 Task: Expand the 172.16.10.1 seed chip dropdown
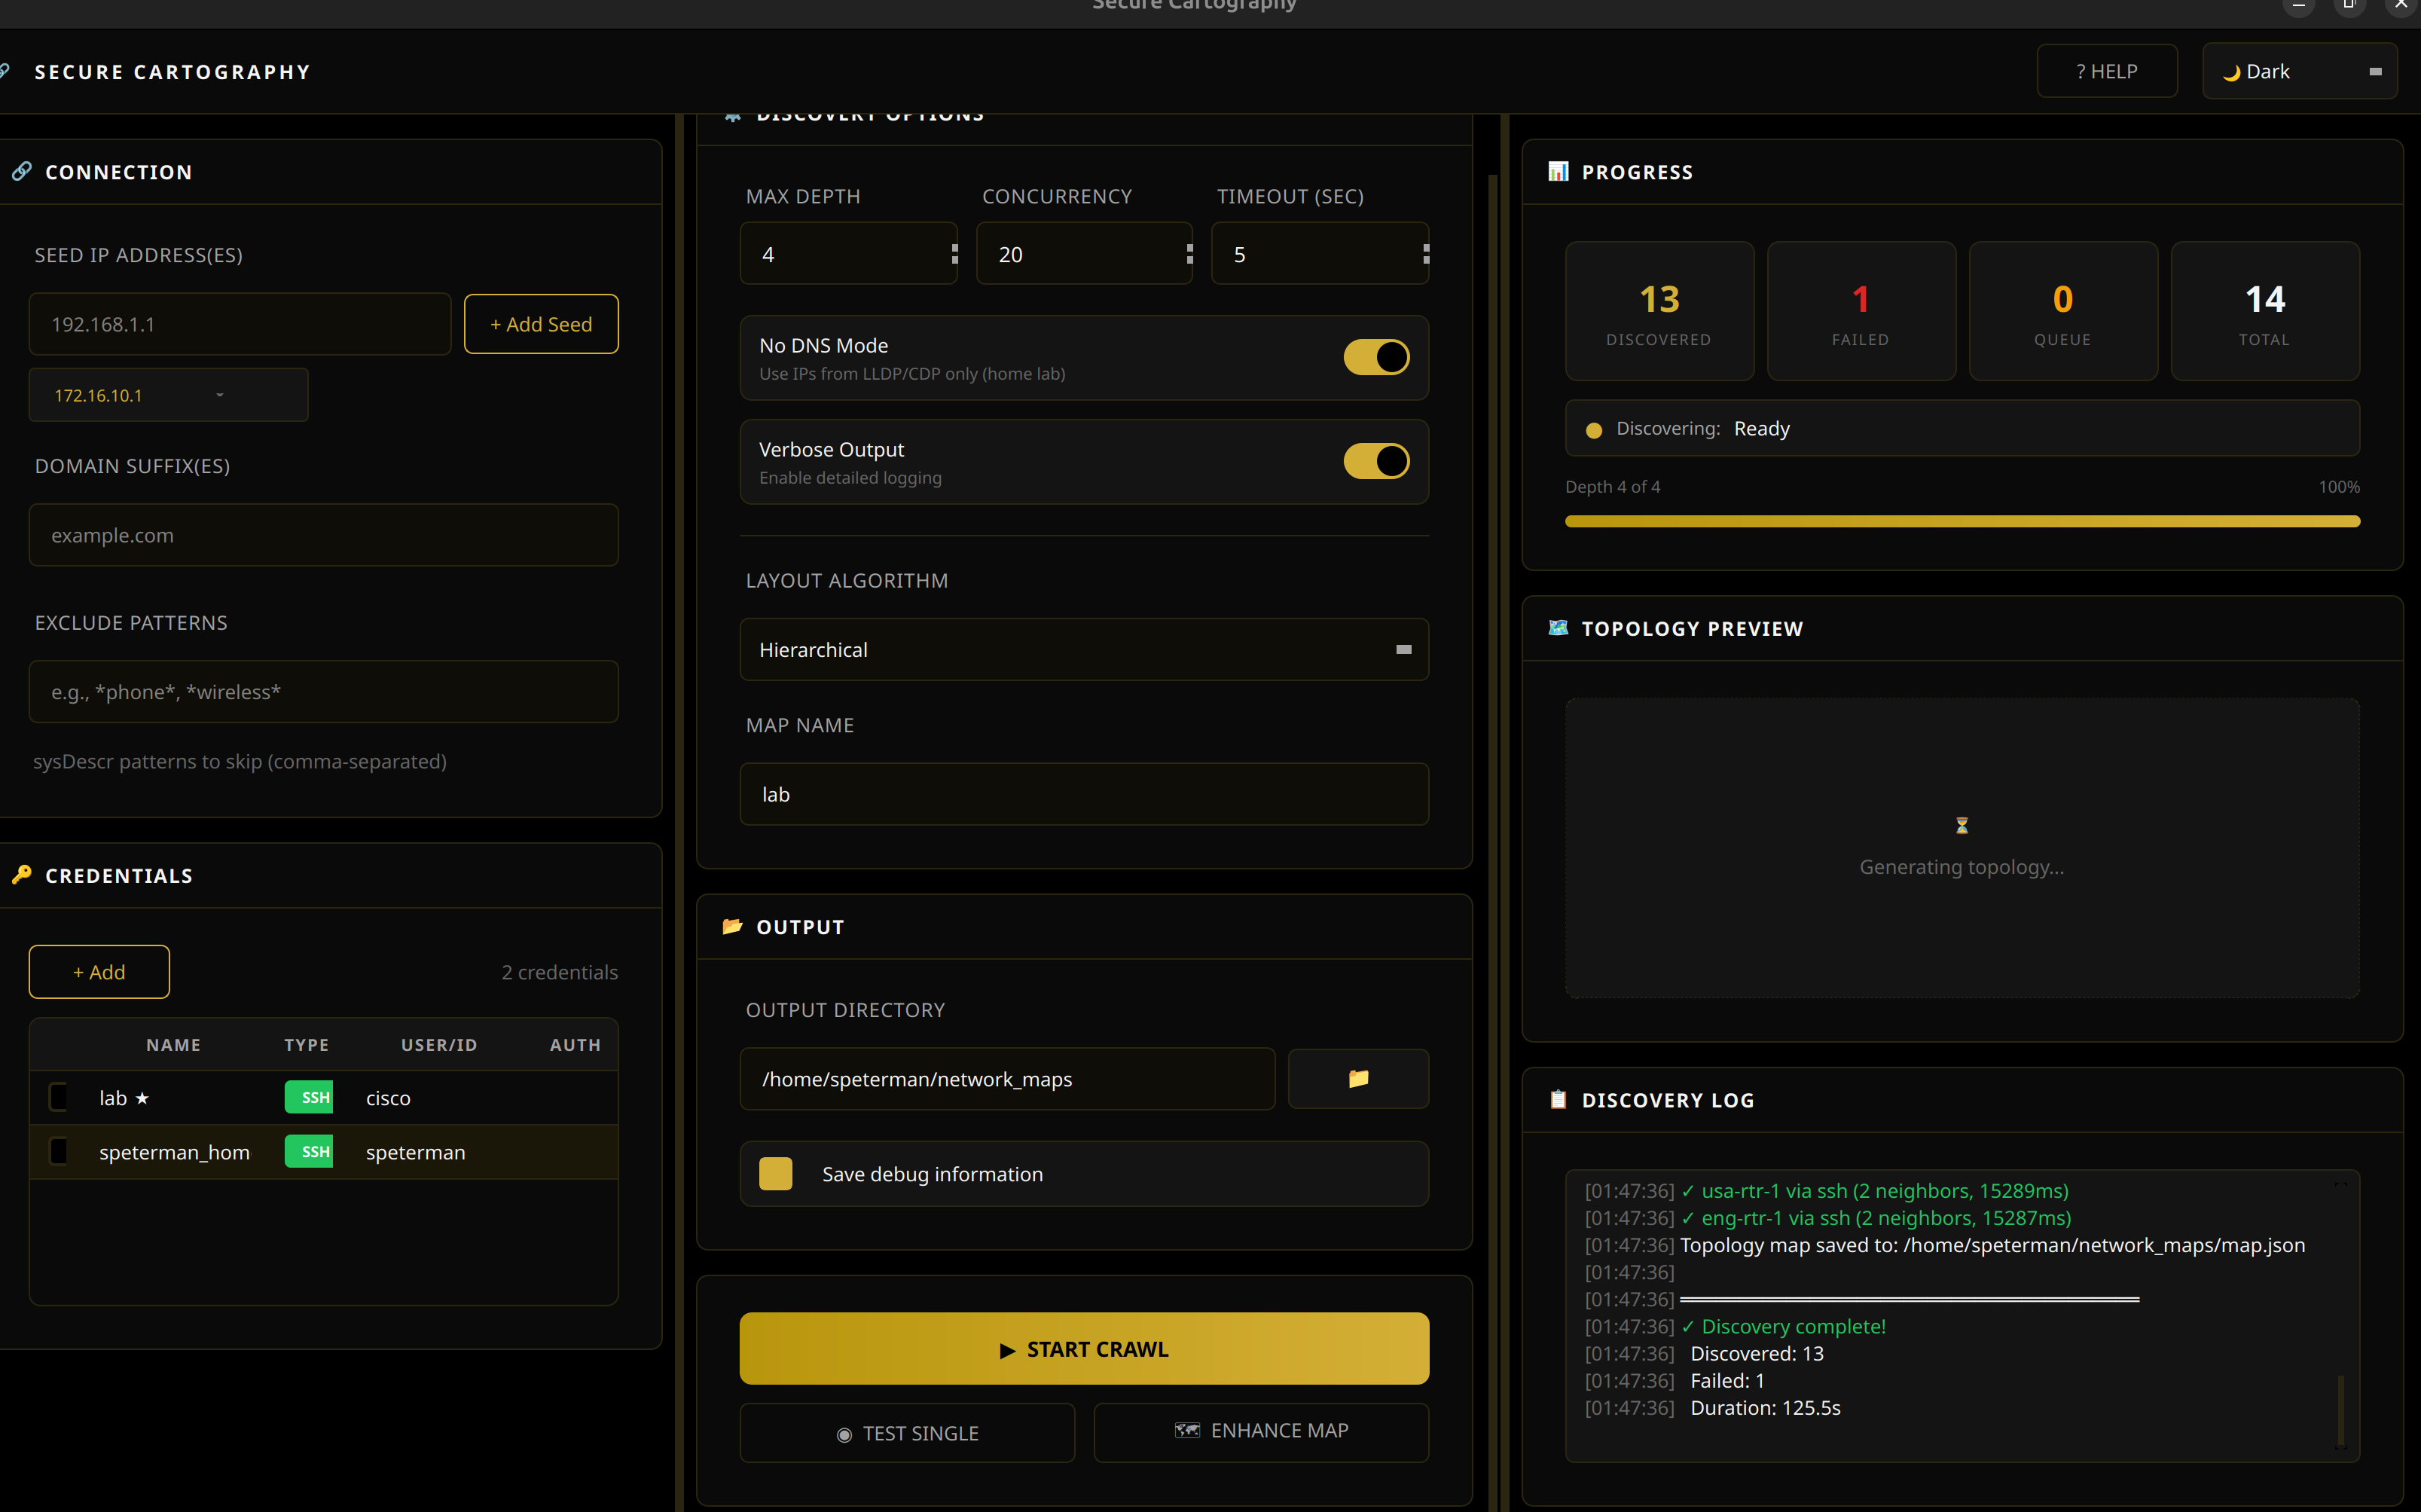220,395
